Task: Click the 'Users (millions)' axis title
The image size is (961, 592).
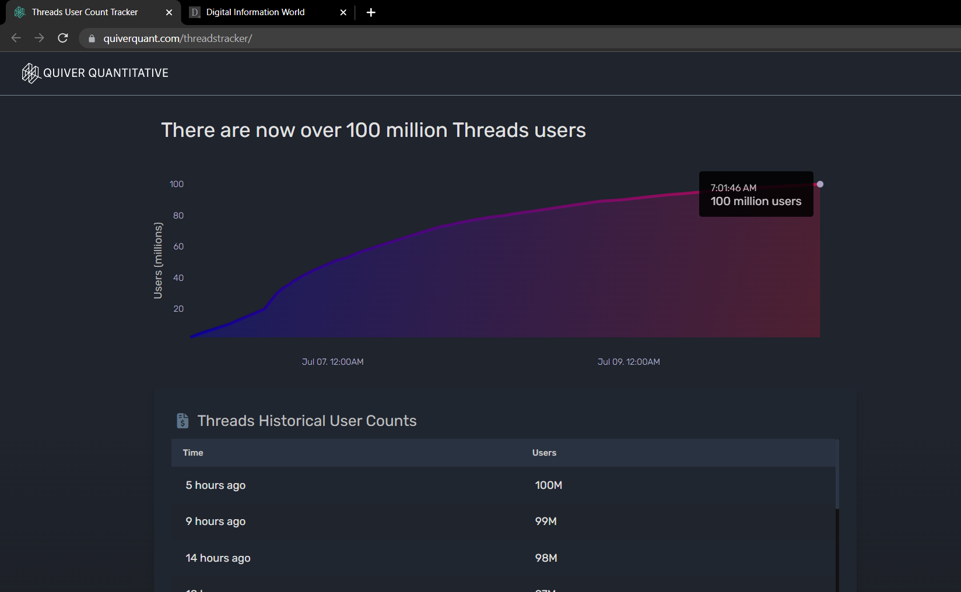Action: pyautogui.click(x=158, y=260)
